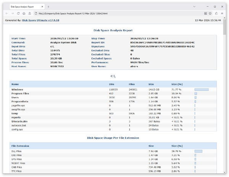229x177 pixels.
Task: Click the DLL Files size 7.91 GB
Action: pyautogui.click(x=153, y=151)
